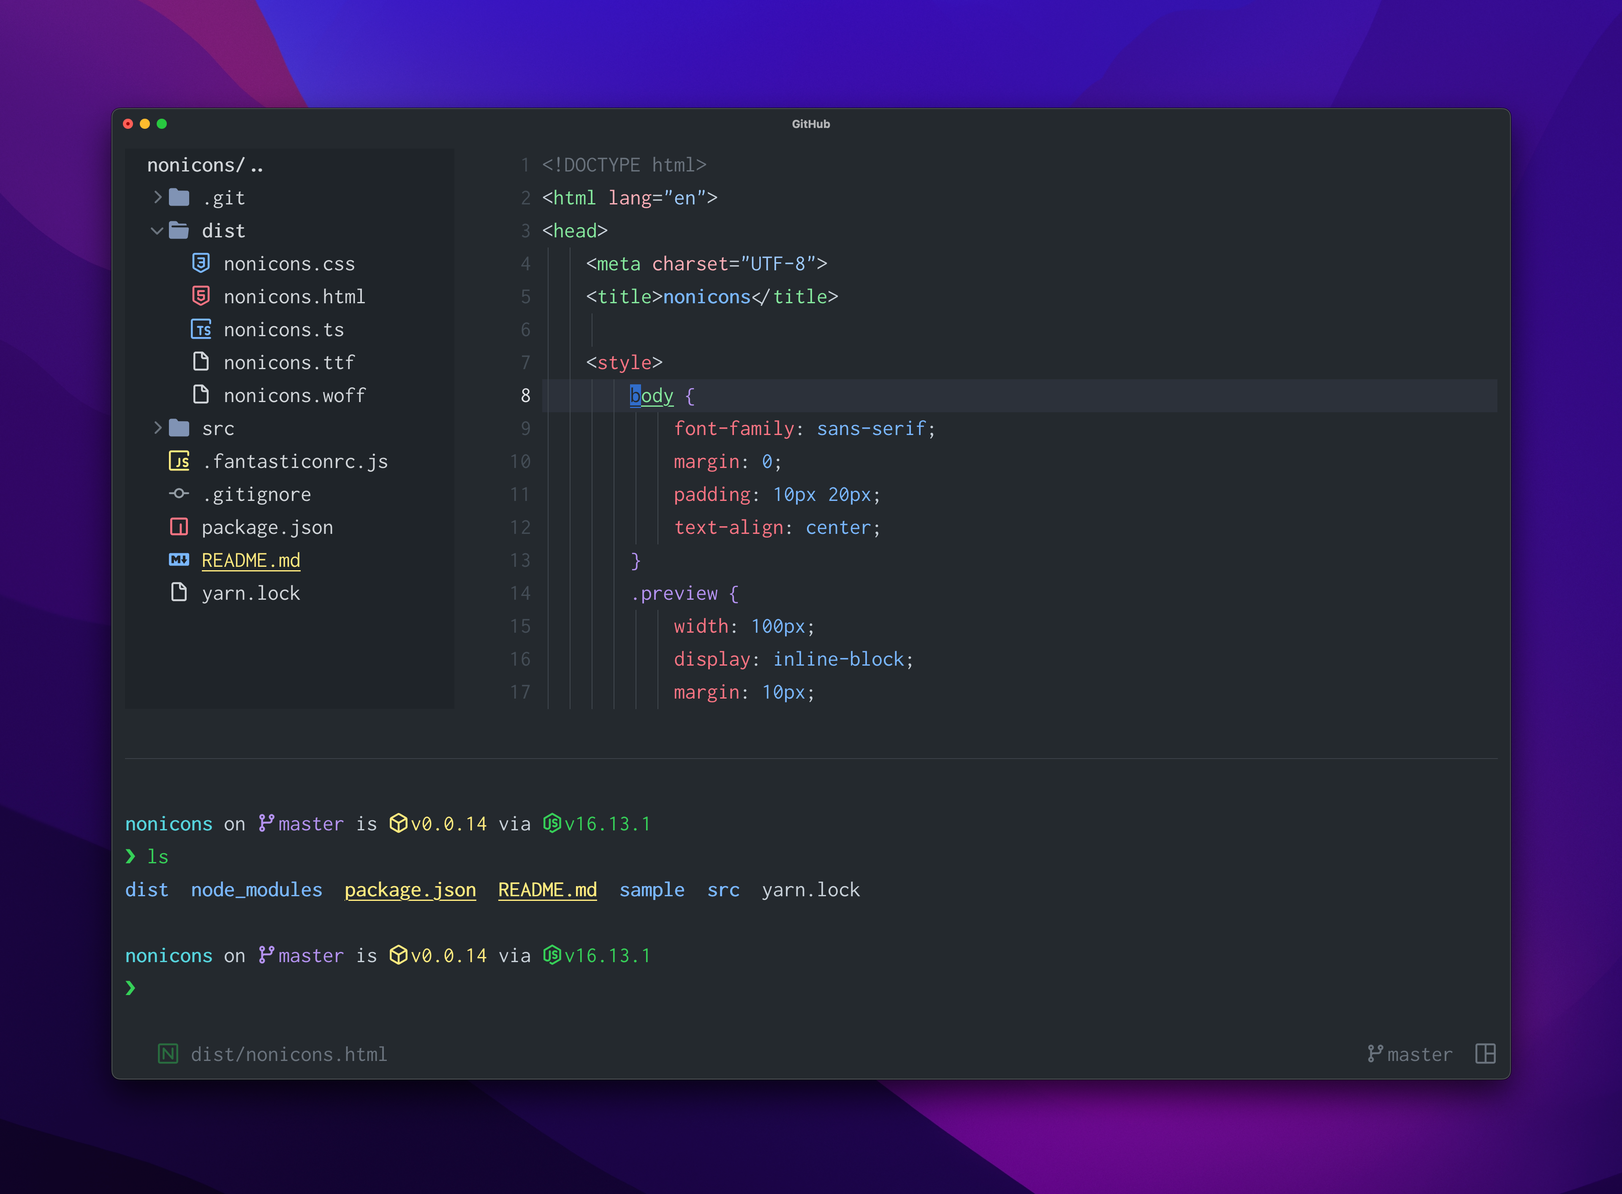Click the HTML5 icon beside nonicons.html

(201, 296)
